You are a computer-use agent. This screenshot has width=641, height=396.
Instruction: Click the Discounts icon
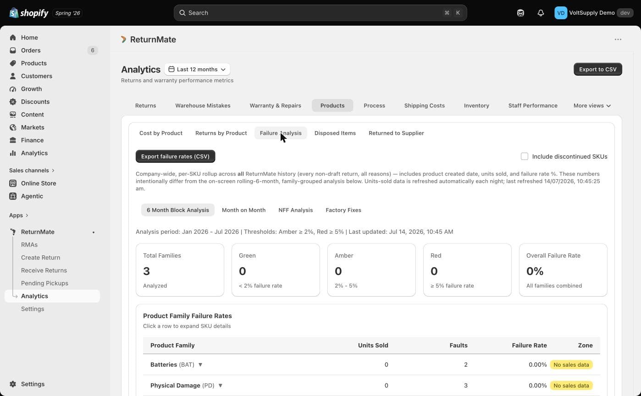[13, 102]
